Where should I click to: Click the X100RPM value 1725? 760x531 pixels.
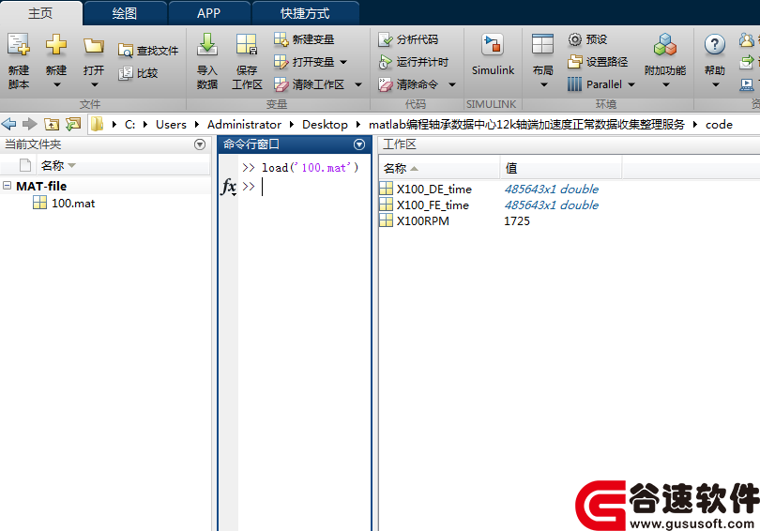517,220
